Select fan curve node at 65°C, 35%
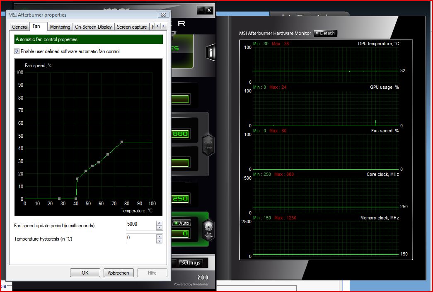 click(108, 154)
